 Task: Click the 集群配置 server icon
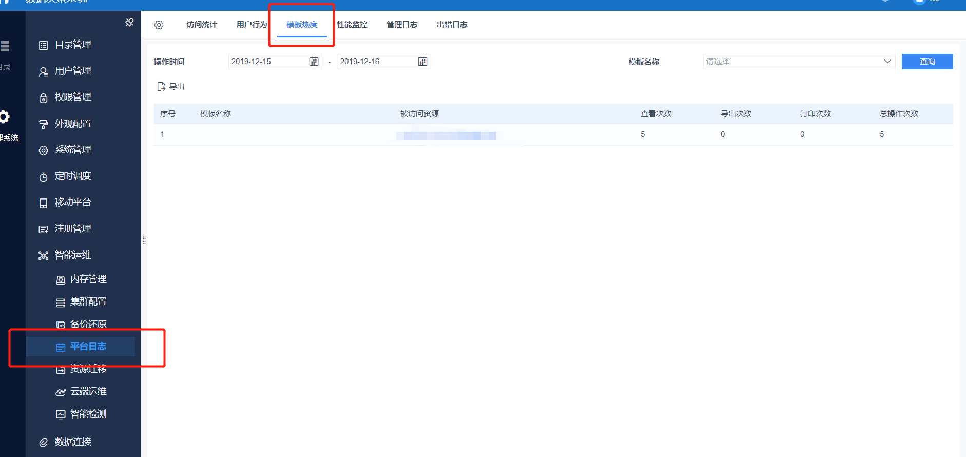tap(61, 303)
